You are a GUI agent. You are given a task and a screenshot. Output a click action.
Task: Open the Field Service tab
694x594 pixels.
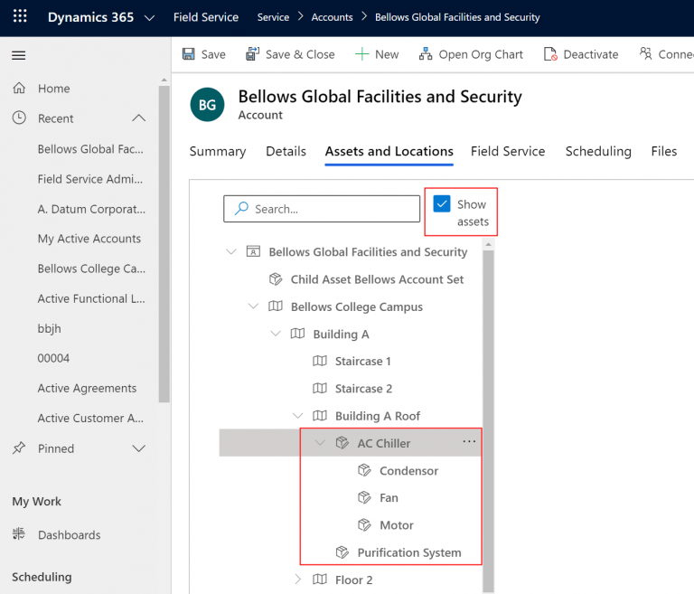pyautogui.click(x=508, y=152)
